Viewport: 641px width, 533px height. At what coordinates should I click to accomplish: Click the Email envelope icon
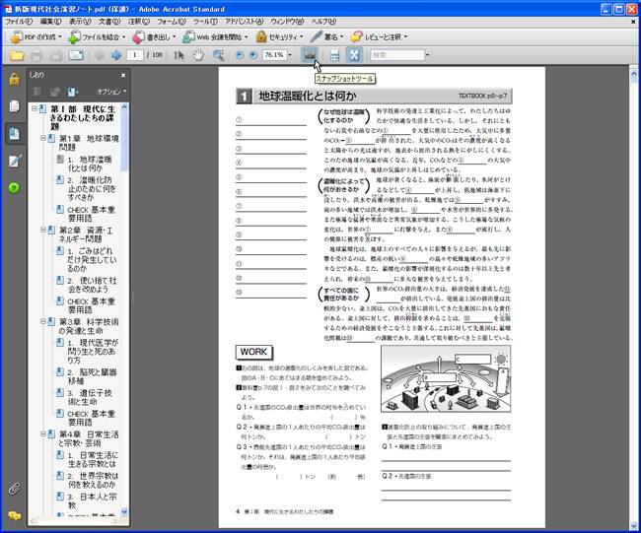pos(76,55)
